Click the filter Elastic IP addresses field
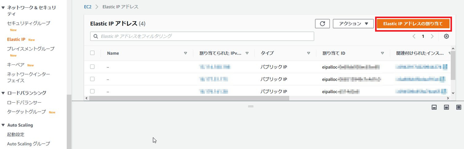This screenshot has height=149, width=464. click(202, 36)
